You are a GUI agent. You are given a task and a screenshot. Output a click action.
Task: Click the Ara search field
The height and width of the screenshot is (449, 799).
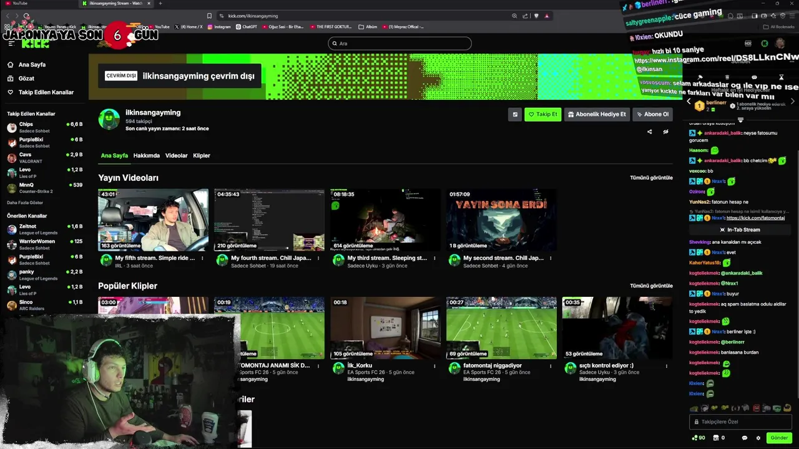pyautogui.click(x=399, y=44)
